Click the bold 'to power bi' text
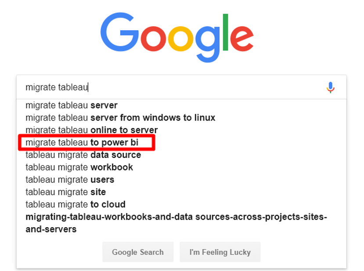Viewport: 364px width, 271px height. coord(115,143)
